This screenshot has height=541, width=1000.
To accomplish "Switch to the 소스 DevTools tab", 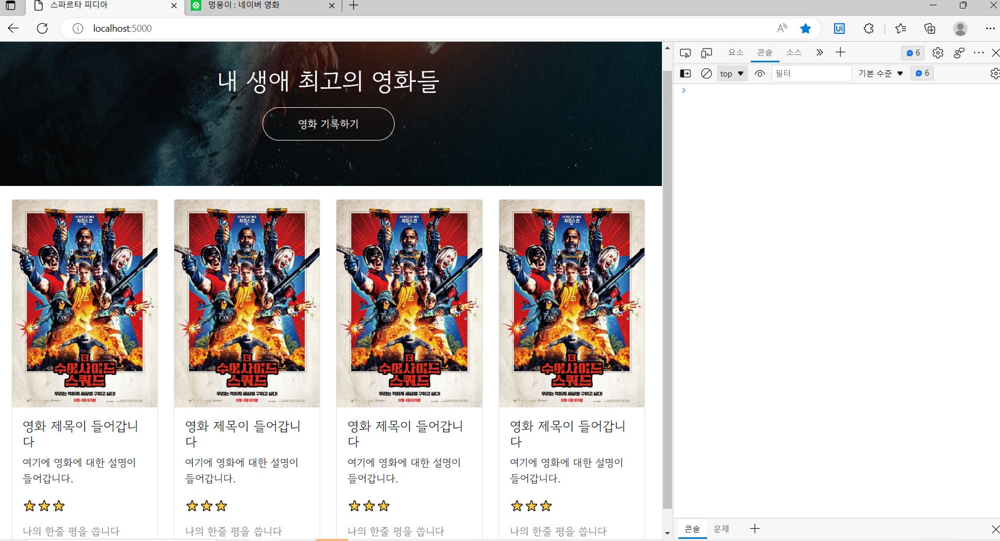I will [793, 52].
